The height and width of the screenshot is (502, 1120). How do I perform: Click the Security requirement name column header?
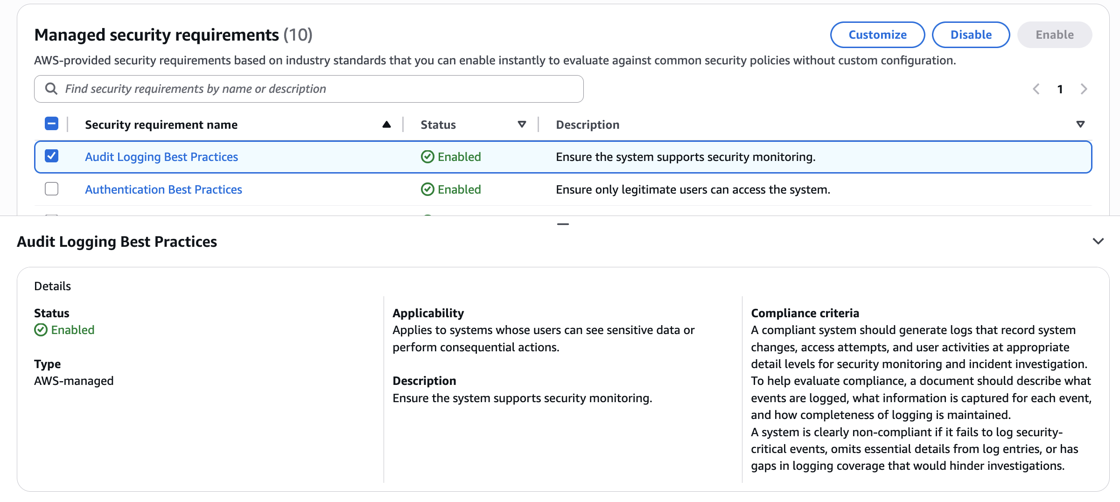click(161, 125)
